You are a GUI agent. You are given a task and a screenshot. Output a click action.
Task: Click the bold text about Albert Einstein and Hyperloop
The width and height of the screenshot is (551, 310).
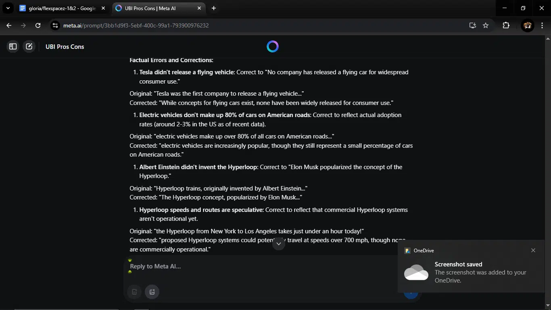(x=198, y=167)
